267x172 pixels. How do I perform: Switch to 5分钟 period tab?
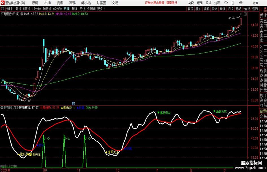tap(27, 9)
